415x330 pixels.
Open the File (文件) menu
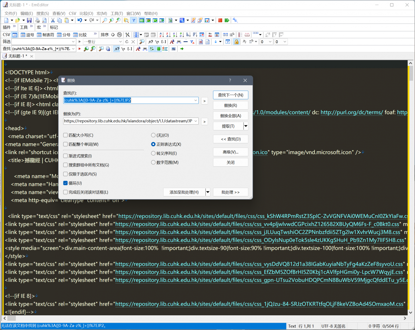coord(11,13)
